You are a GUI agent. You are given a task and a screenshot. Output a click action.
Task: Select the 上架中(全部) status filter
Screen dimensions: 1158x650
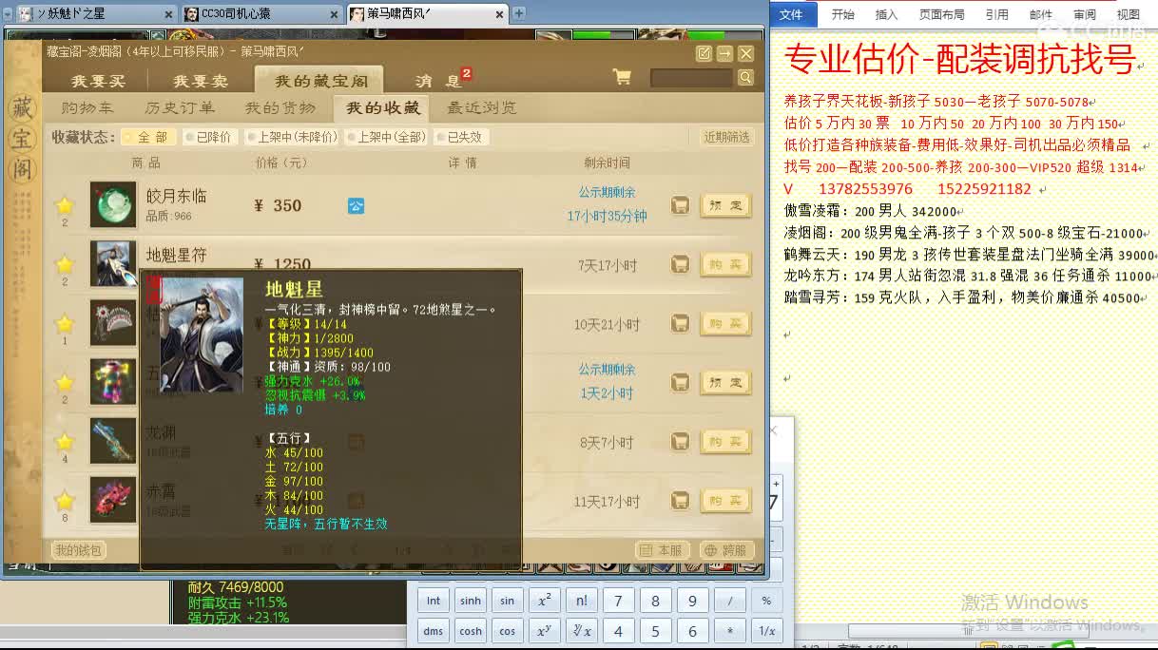click(385, 137)
